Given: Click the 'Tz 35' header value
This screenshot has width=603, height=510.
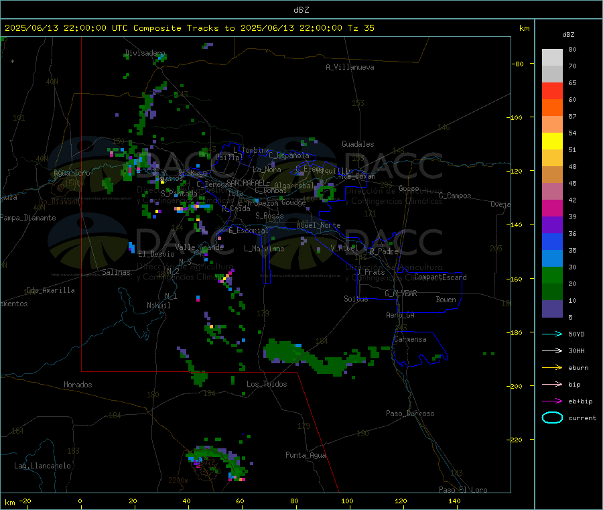Looking at the screenshot, I should pyautogui.click(x=360, y=27).
